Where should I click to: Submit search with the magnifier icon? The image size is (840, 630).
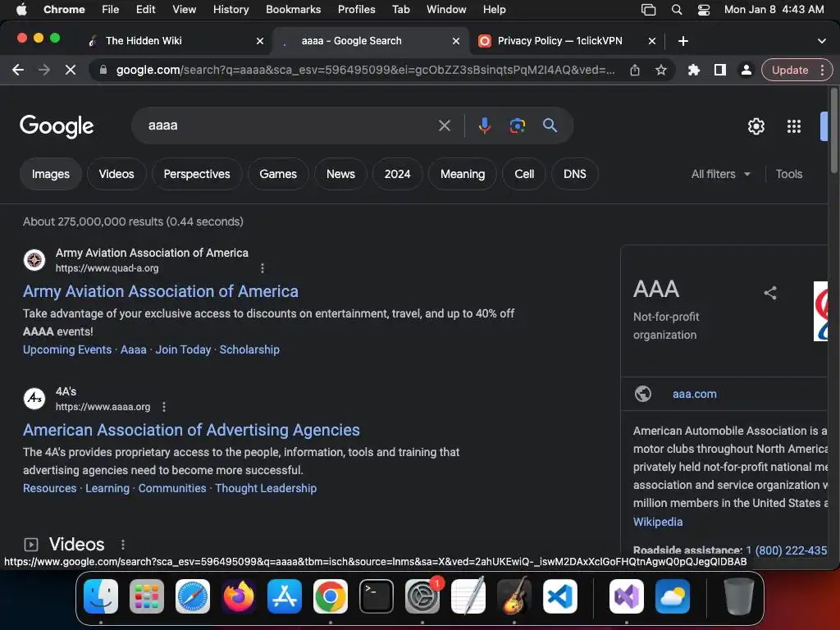pyautogui.click(x=550, y=126)
